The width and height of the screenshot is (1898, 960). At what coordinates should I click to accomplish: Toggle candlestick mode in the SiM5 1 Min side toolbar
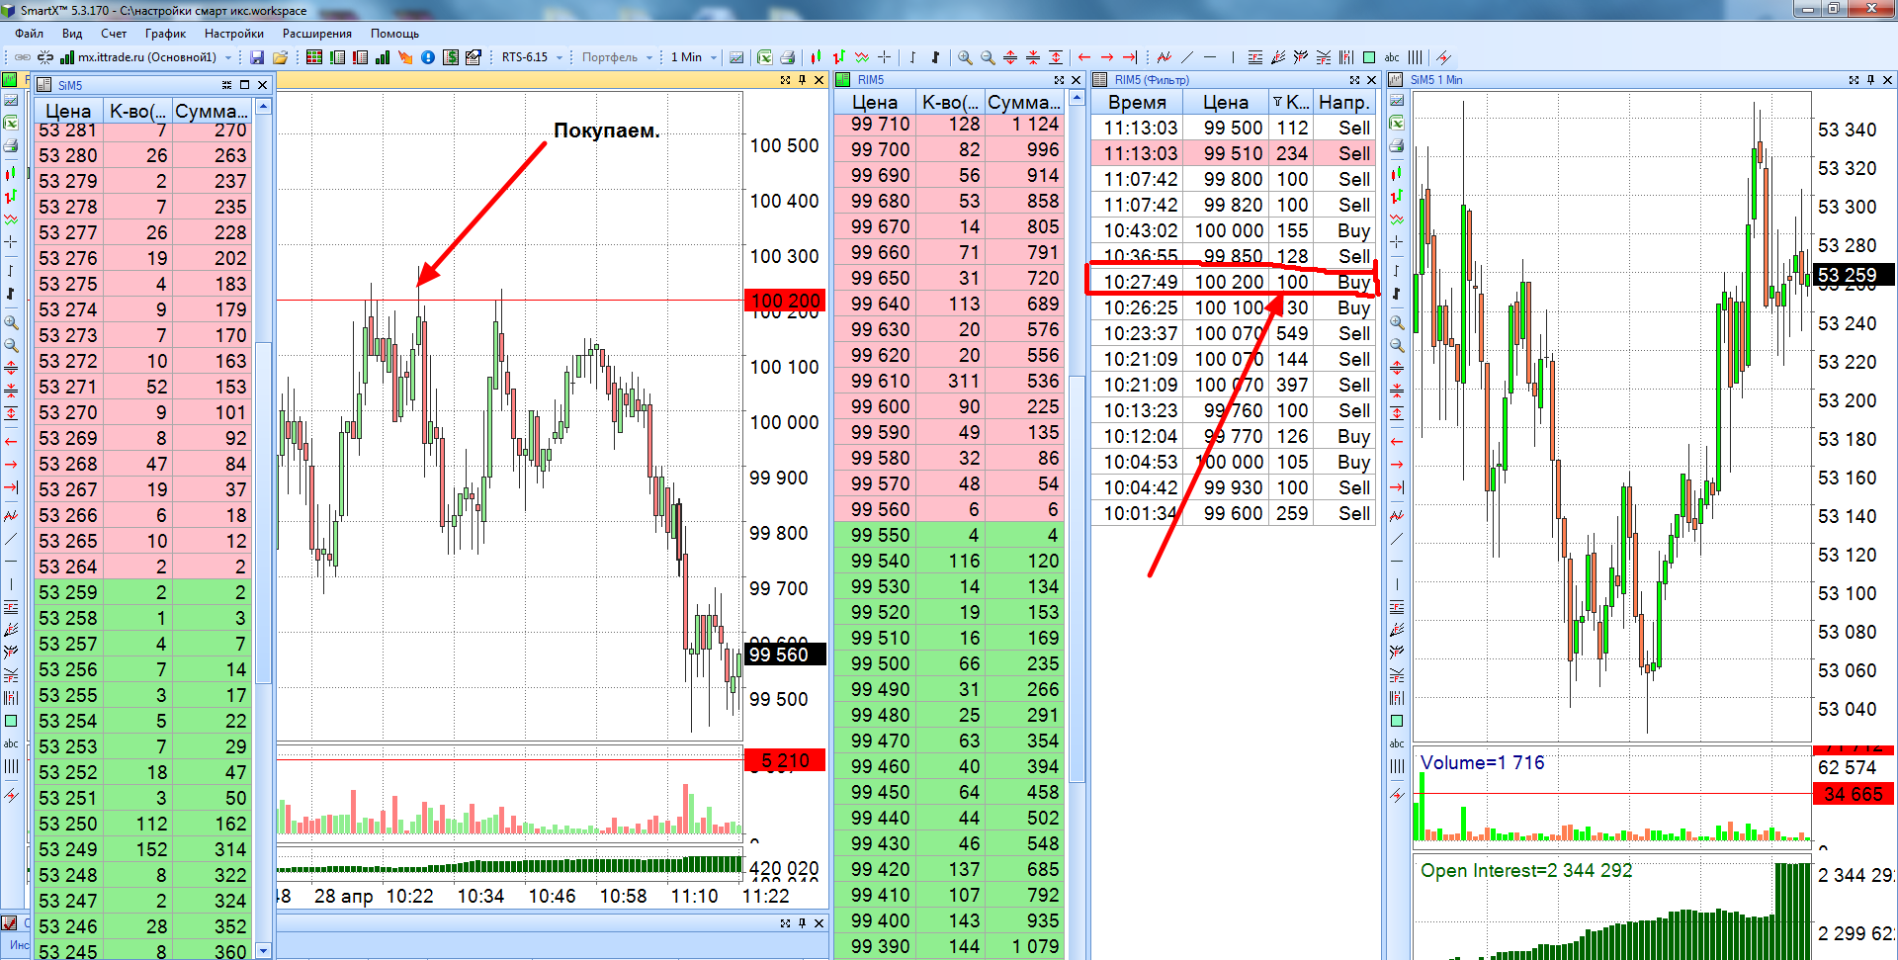pos(1397,174)
